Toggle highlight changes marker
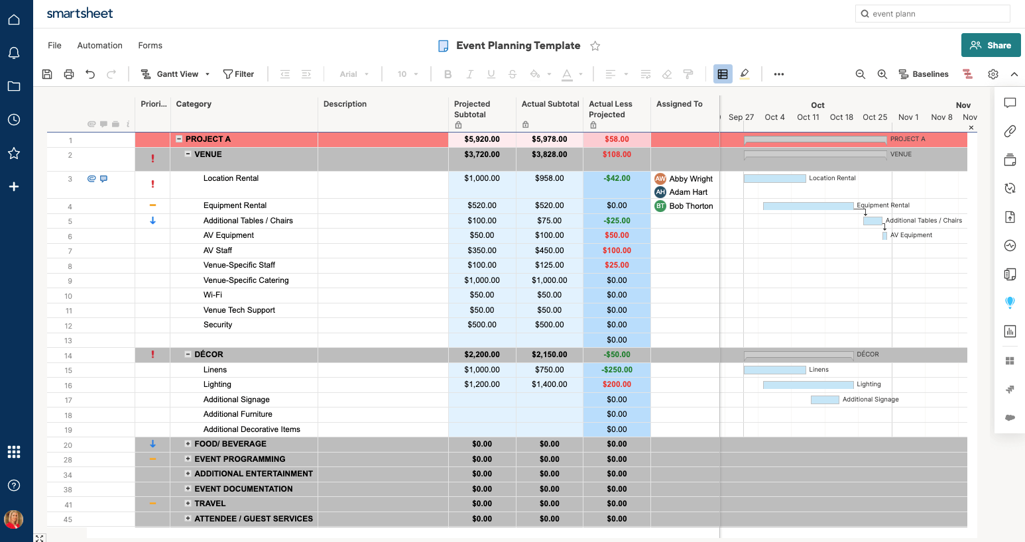The image size is (1025, 542). (x=745, y=74)
